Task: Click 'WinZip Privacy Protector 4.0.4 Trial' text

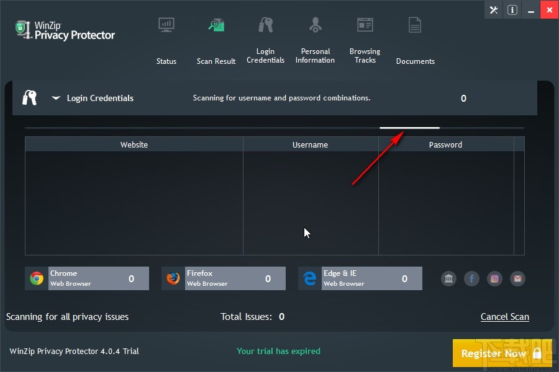Action: tap(74, 351)
